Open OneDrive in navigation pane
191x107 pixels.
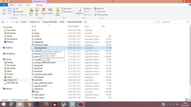[9, 48]
